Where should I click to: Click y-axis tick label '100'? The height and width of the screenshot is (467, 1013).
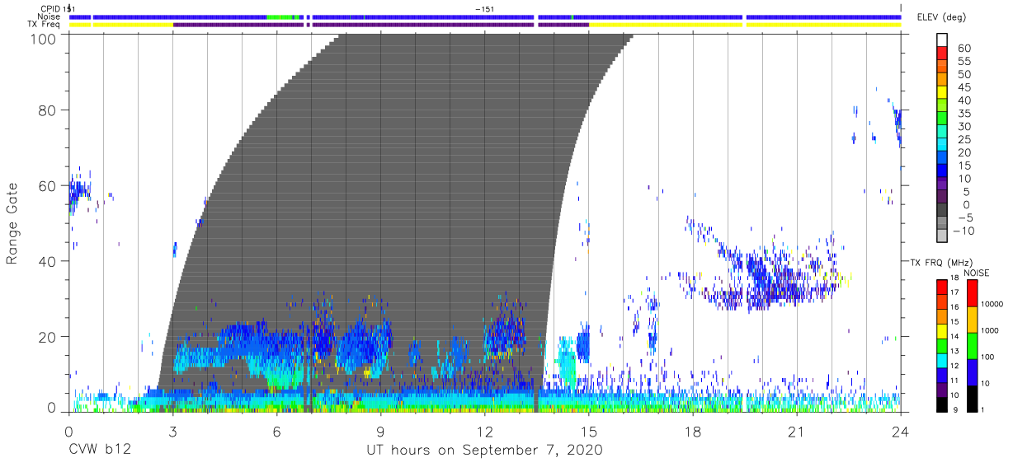(x=45, y=38)
